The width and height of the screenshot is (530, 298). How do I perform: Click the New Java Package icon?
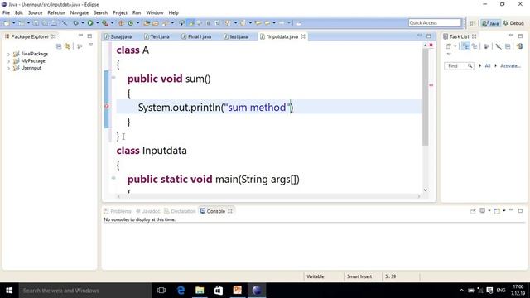tap(121, 23)
